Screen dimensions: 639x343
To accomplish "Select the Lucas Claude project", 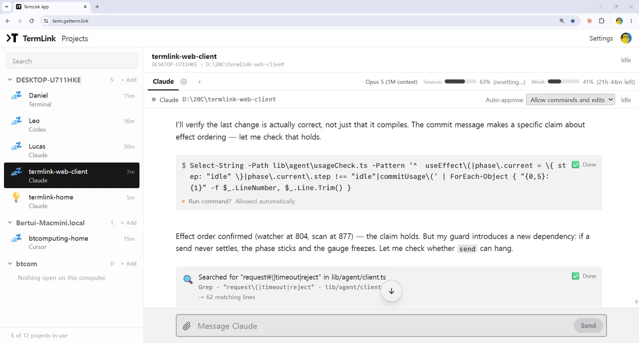I will (72, 150).
